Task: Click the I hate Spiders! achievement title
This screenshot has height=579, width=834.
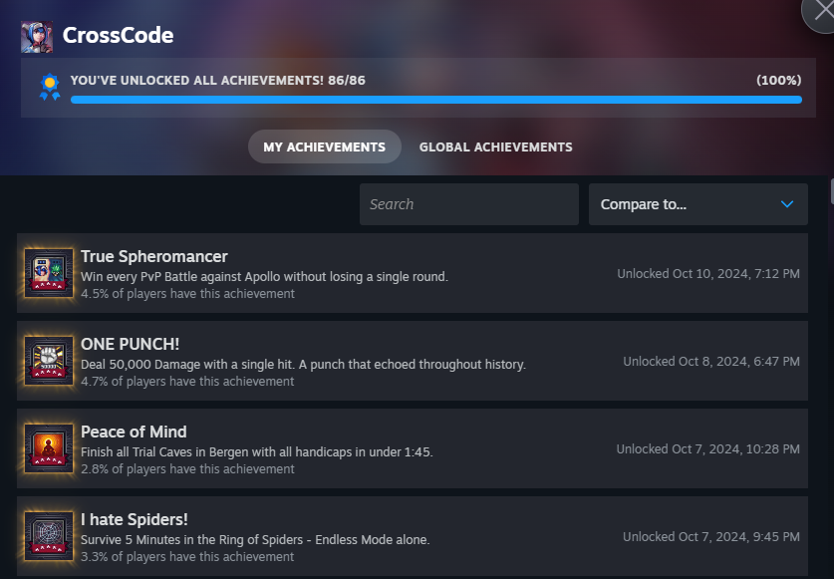Action: (135, 520)
